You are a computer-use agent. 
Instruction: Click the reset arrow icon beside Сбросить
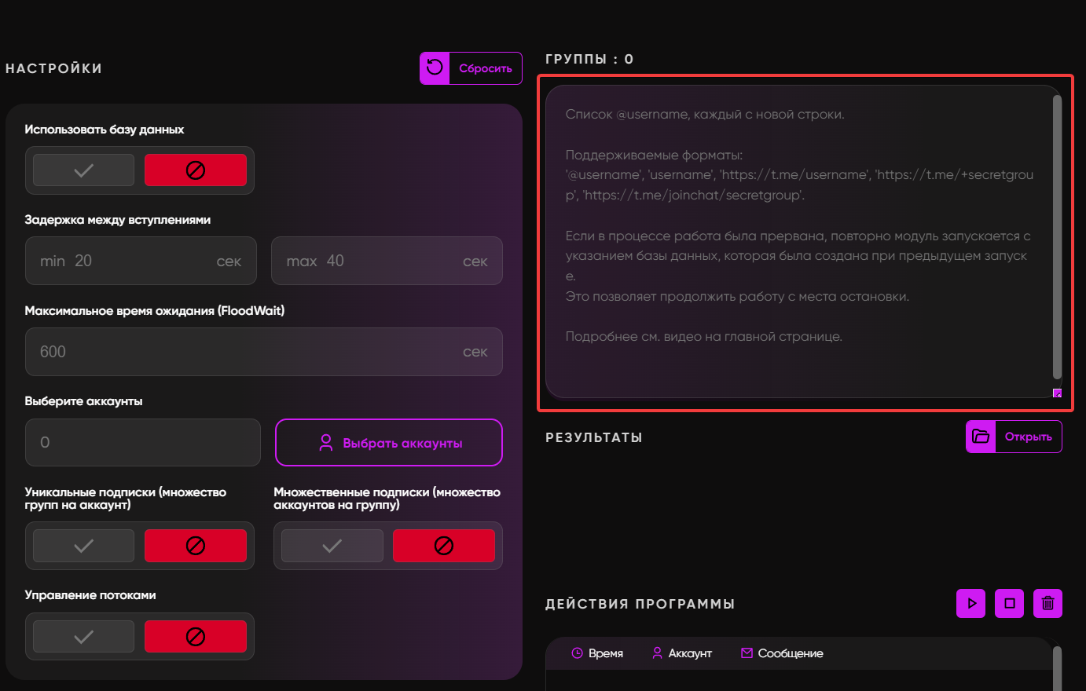[435, 68]
